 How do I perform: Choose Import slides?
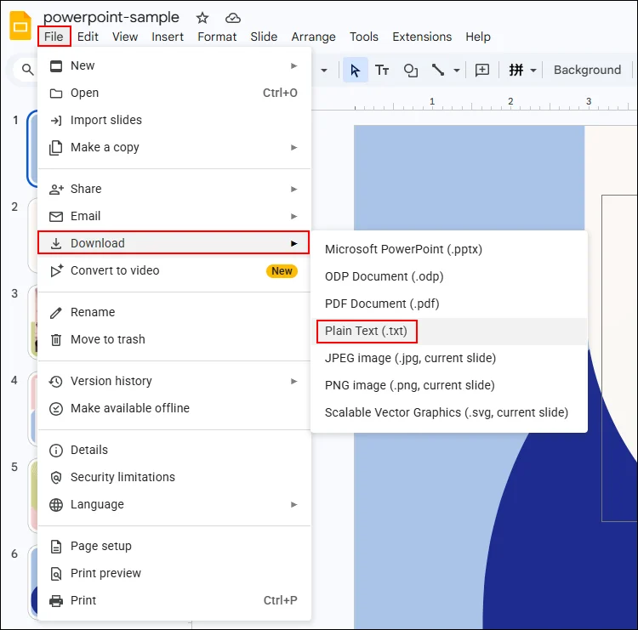click(x=174, y=120)
